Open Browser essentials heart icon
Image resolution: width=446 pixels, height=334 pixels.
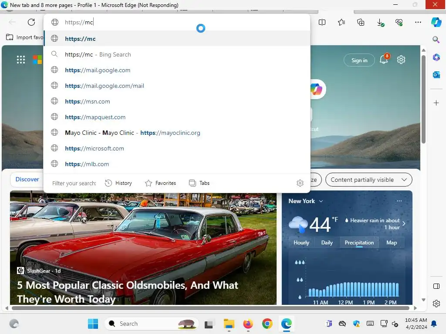pos(399,23)
